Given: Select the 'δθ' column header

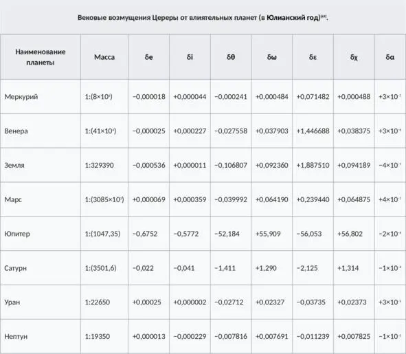Looking at the screenshot, I should [231, 57].
